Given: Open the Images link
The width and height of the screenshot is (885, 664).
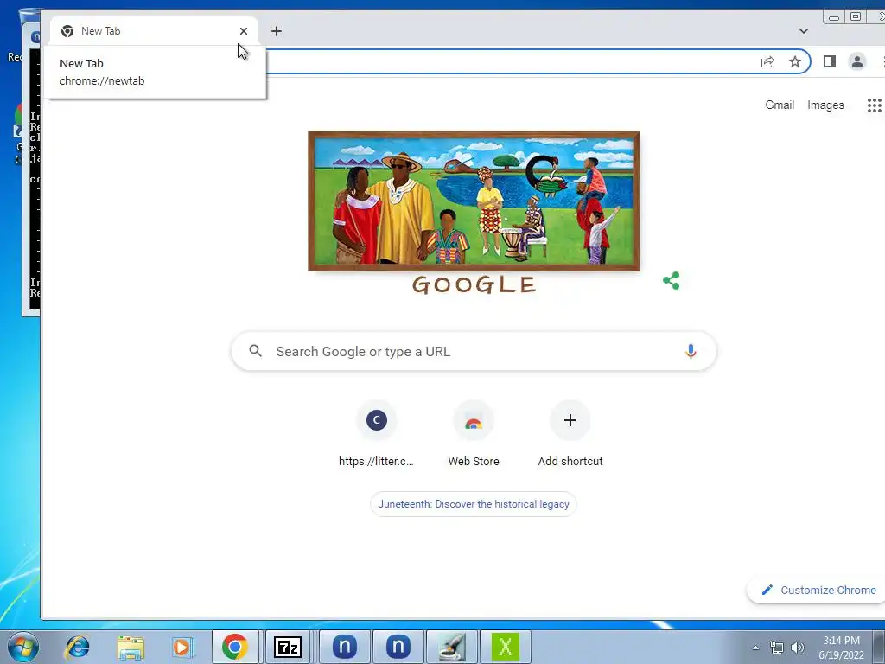Looking at the screenshot, I should tap(825, 105).
